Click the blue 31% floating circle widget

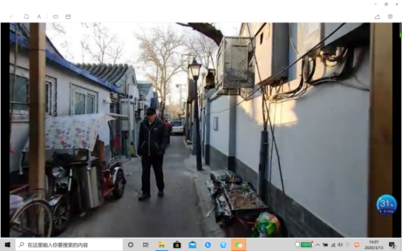click(386, 205)
